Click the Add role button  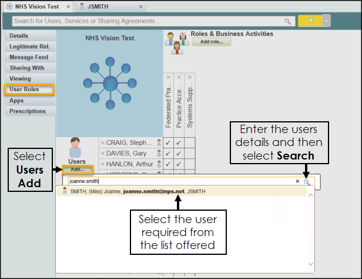click(x=211, y=42)
